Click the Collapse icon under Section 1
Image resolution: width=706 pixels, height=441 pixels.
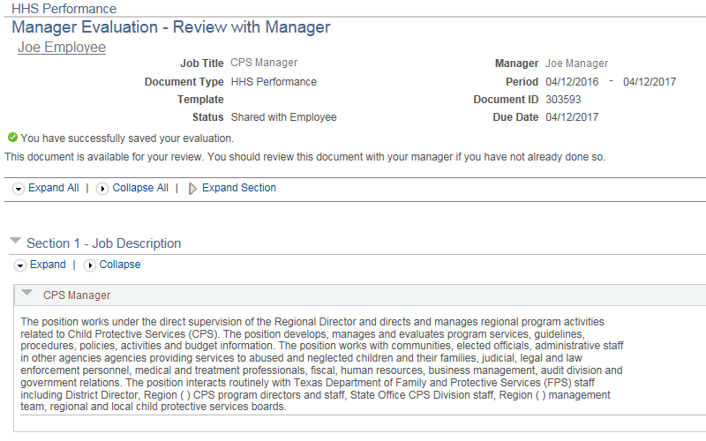89,265
